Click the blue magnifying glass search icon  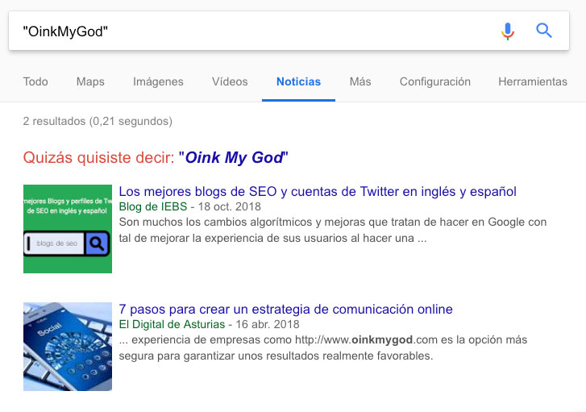tap(544, 31)
